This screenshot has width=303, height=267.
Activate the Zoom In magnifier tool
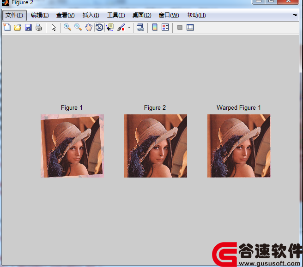(x=67, y=27)
